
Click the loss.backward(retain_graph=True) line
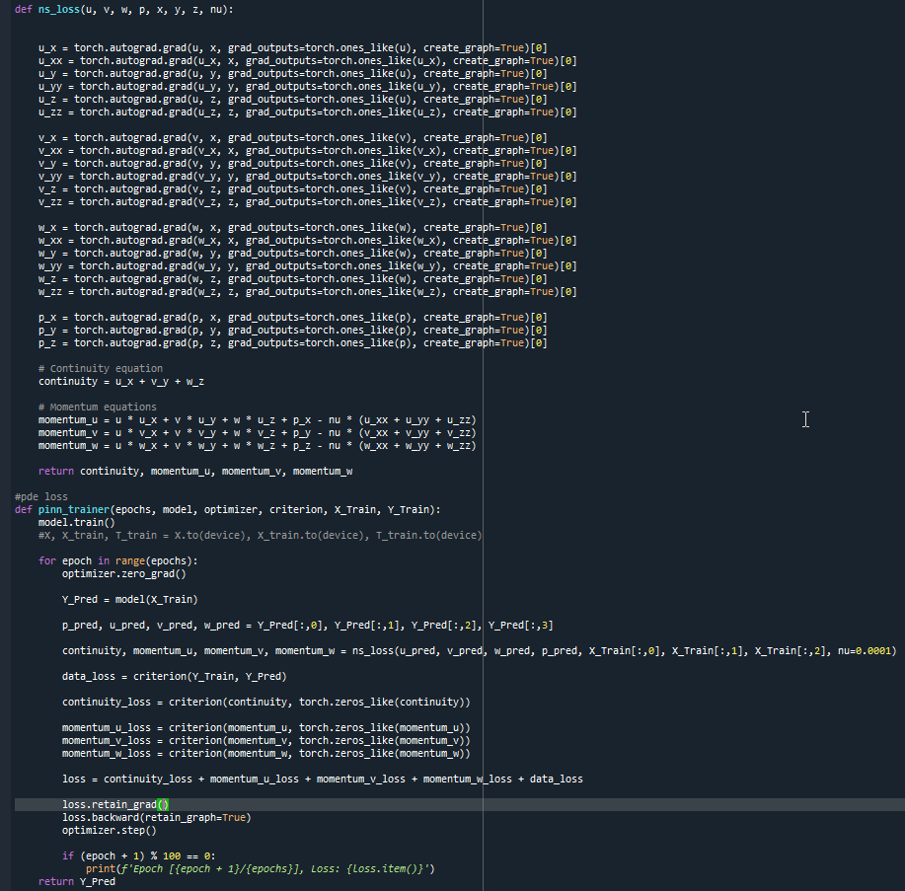[x=157, y=817]
